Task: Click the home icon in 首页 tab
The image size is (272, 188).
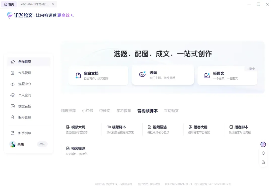Action: (x=6, y=4)
